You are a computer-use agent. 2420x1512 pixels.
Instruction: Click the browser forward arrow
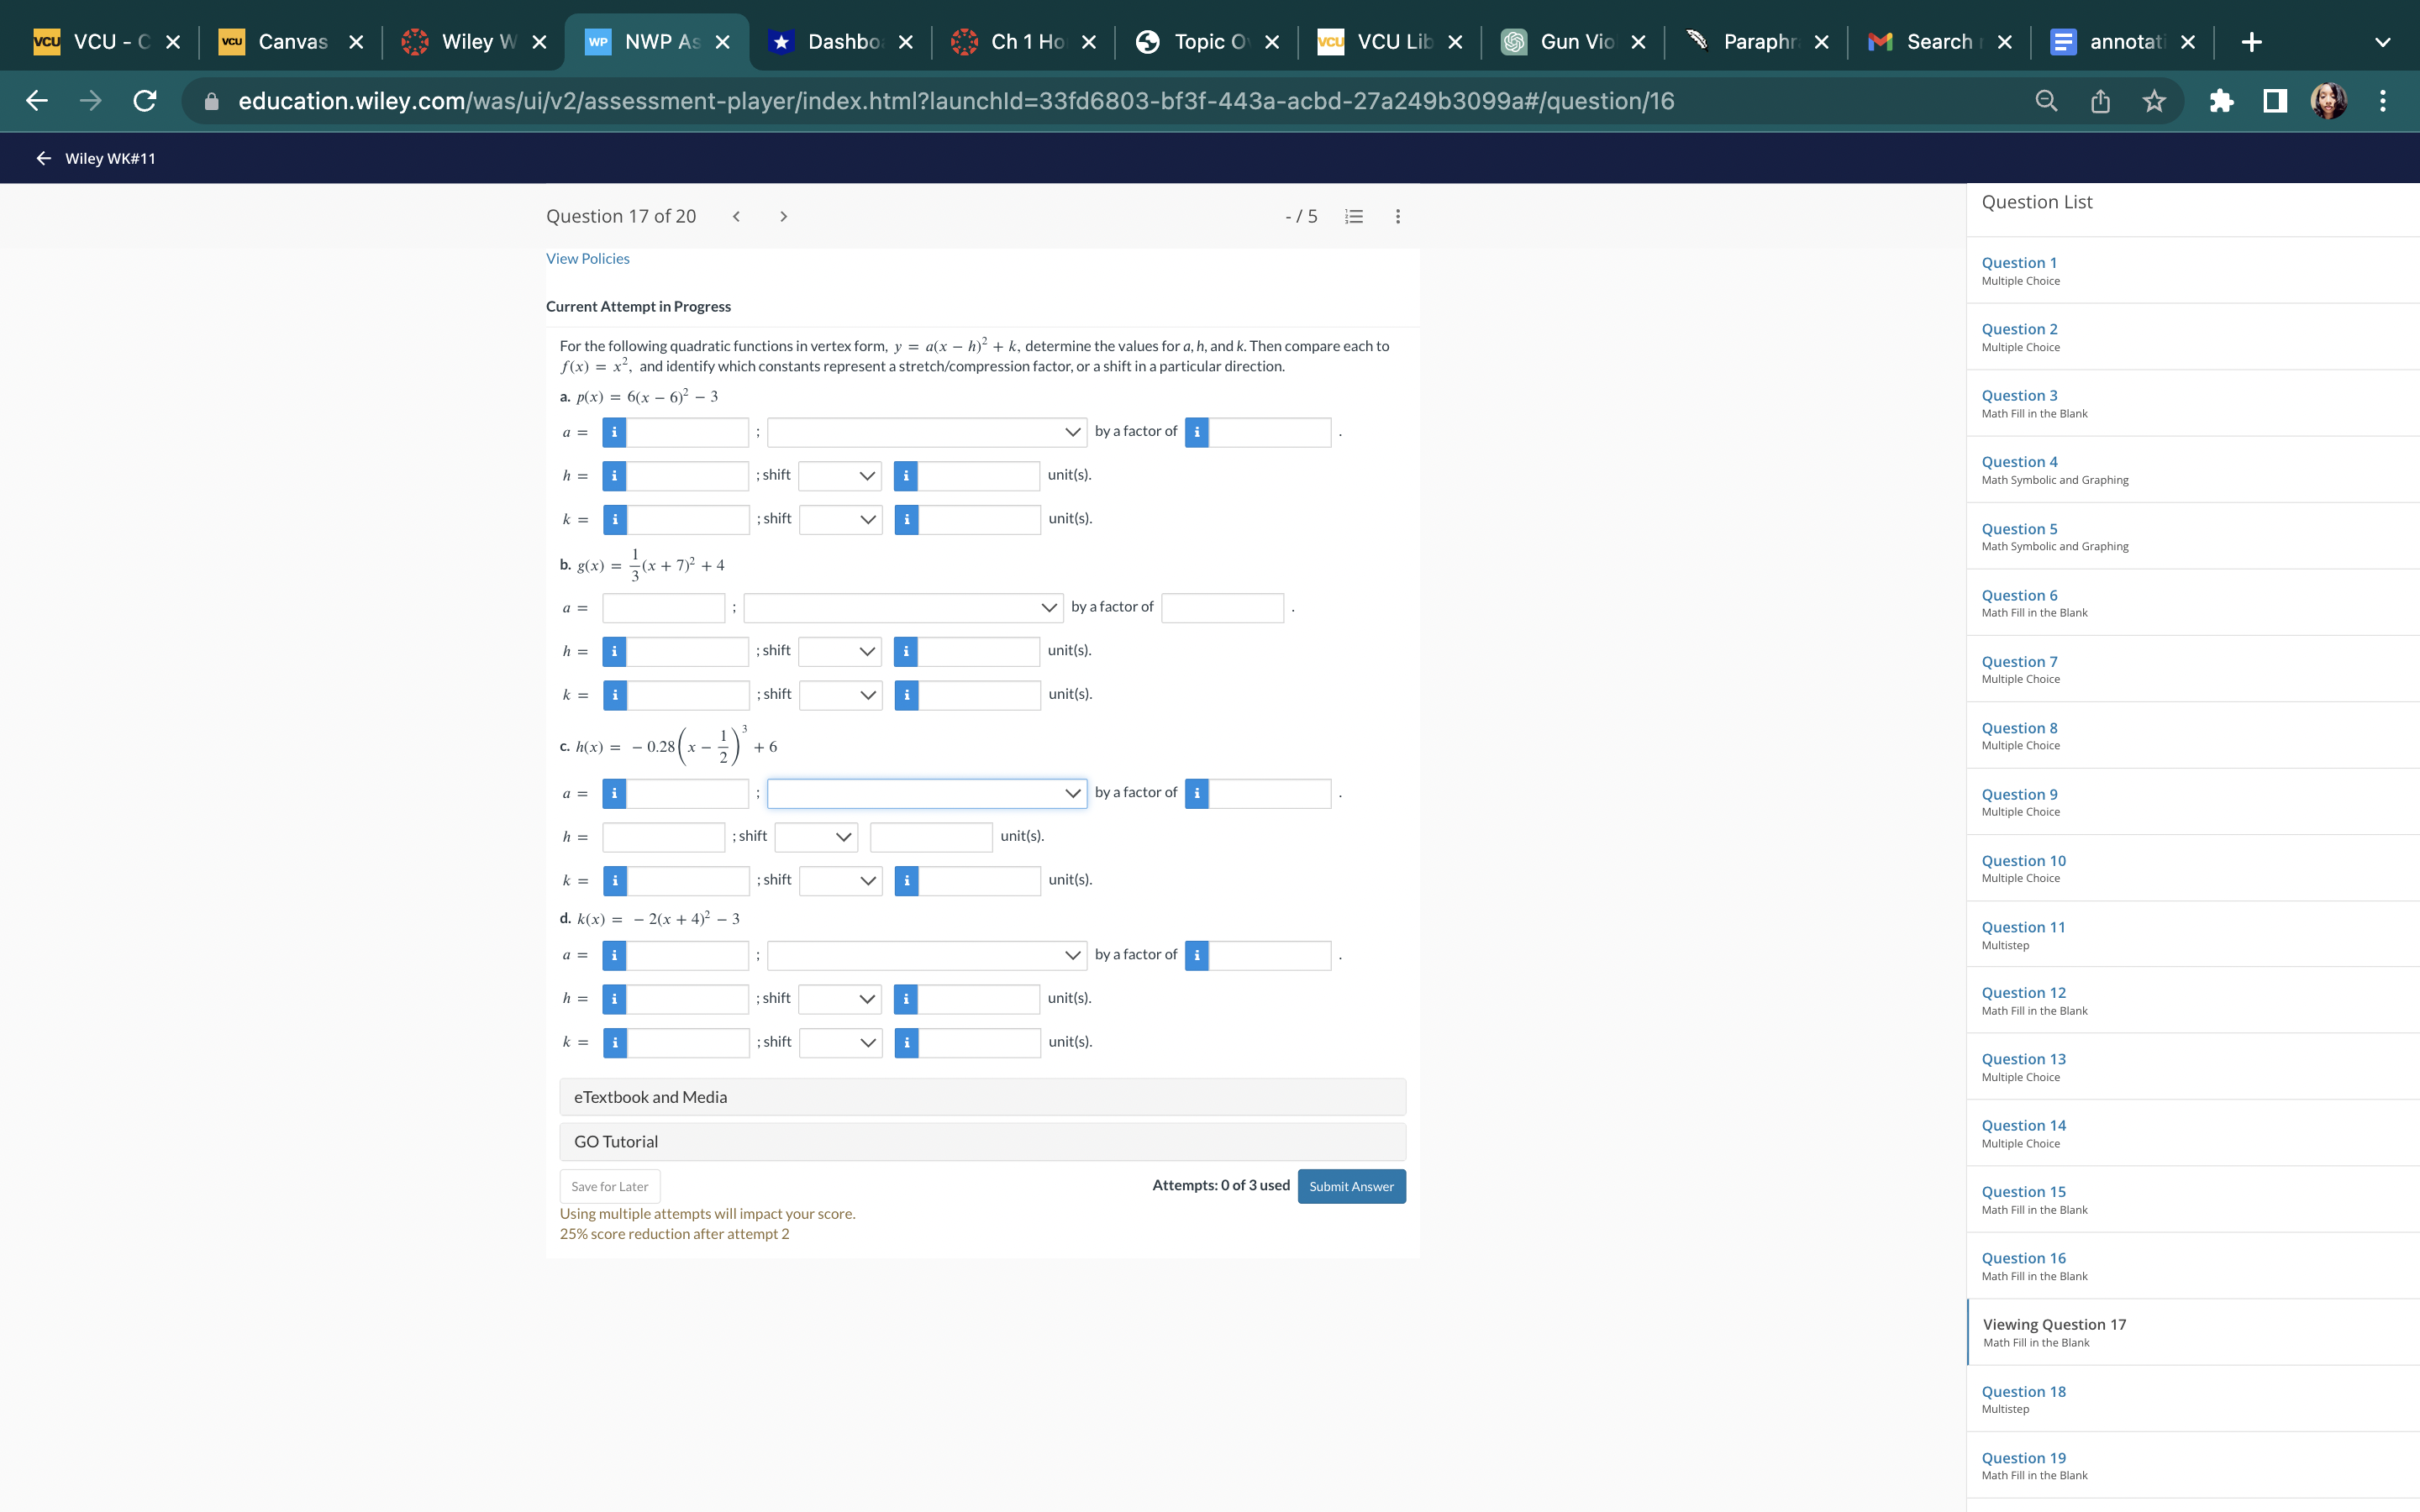click(x=91, y=101)
